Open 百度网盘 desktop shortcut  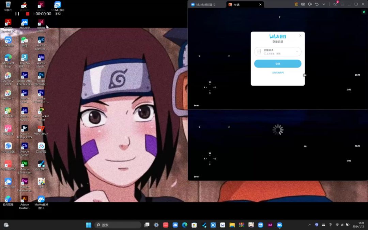pyautogui.click(x=41, y=148)
